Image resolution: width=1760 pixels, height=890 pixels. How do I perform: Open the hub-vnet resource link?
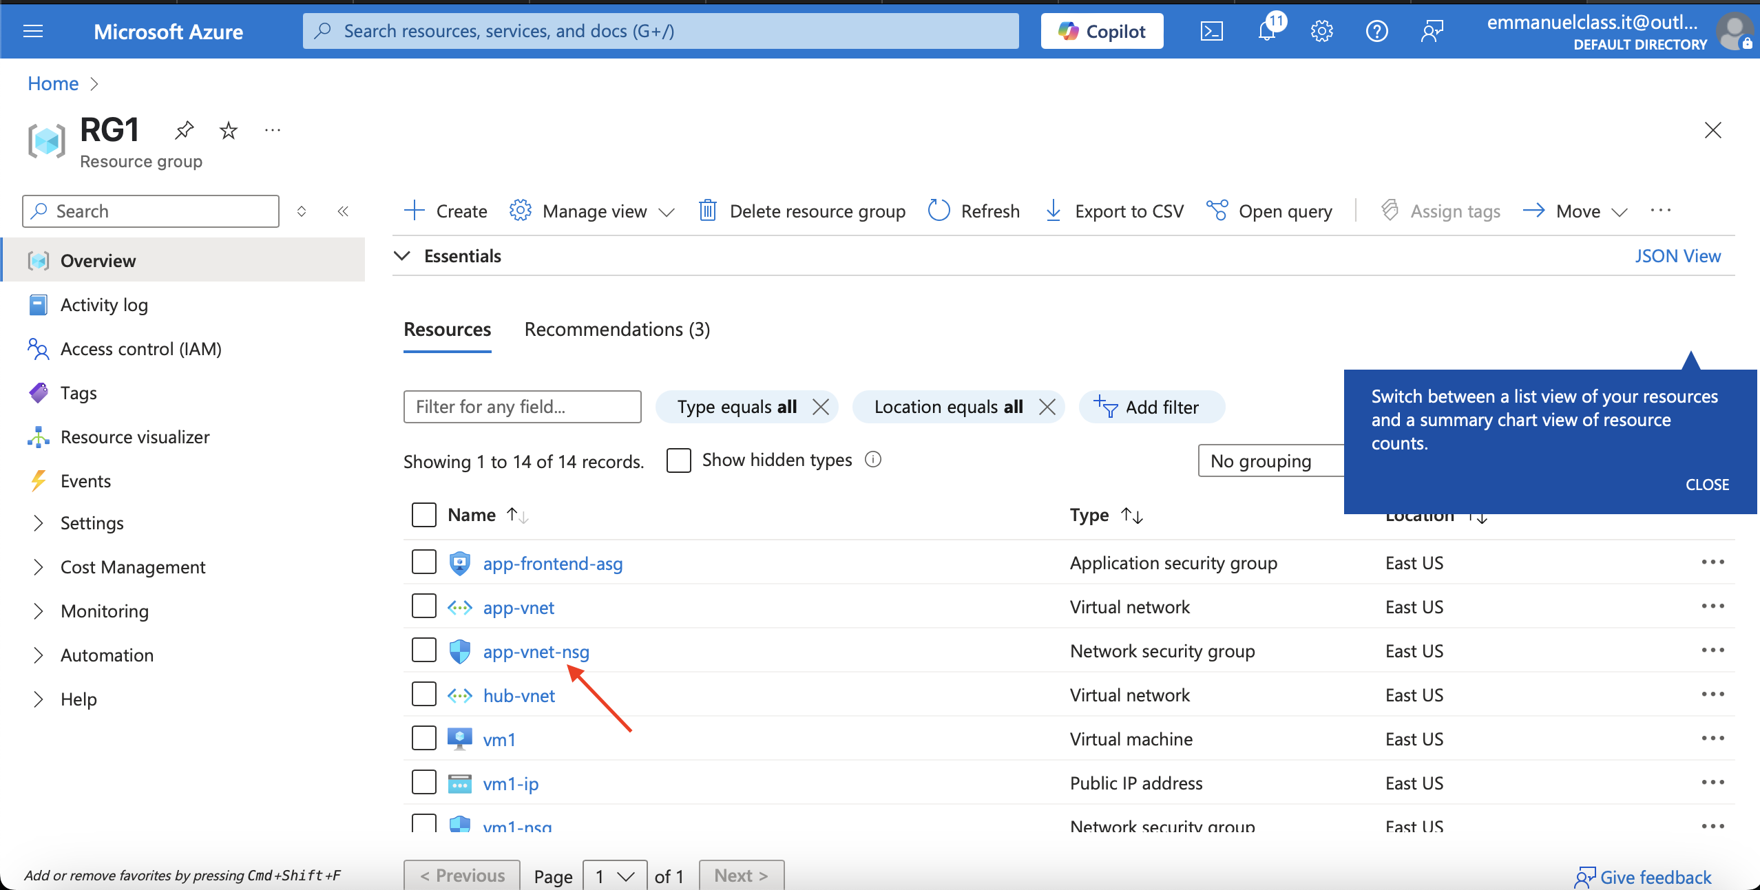[518, 695]
